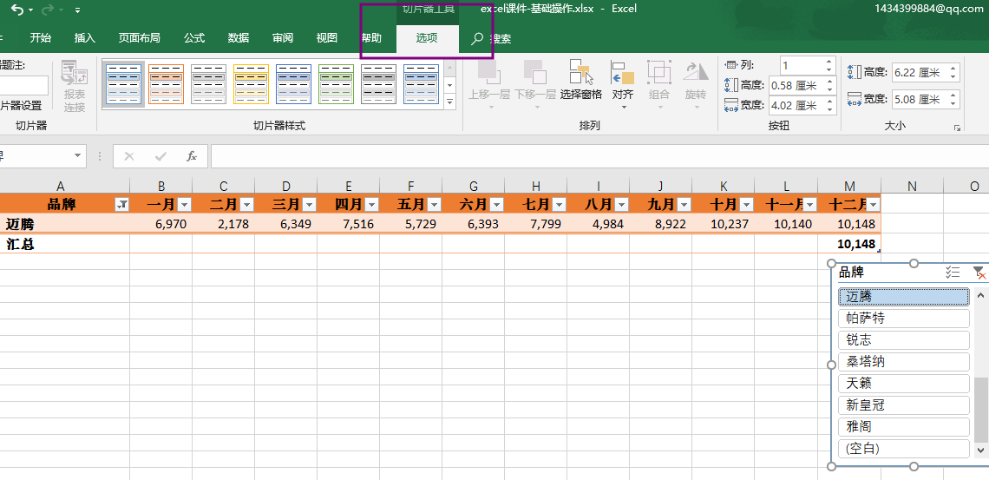Select the 选项 slicer tools tab
The height and width of the screenshot is (480, 989).
pyautogui.click(x=427, y=38)
